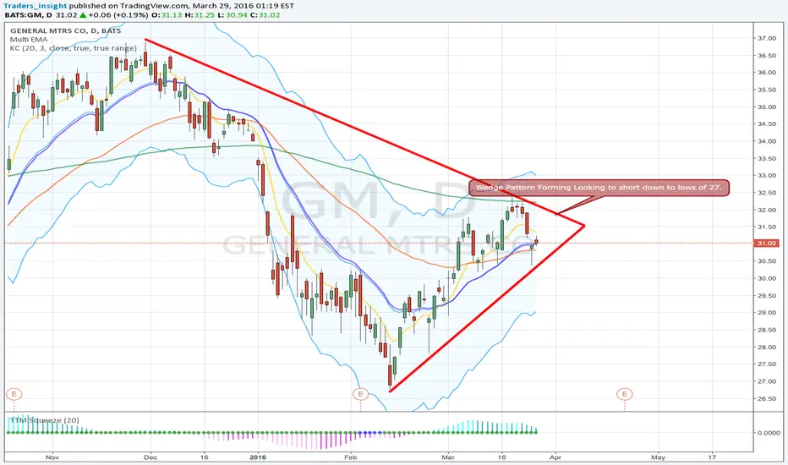Click the earnings E marker near February
Viewport: 788px width, 465px height.
coord(360,394)
